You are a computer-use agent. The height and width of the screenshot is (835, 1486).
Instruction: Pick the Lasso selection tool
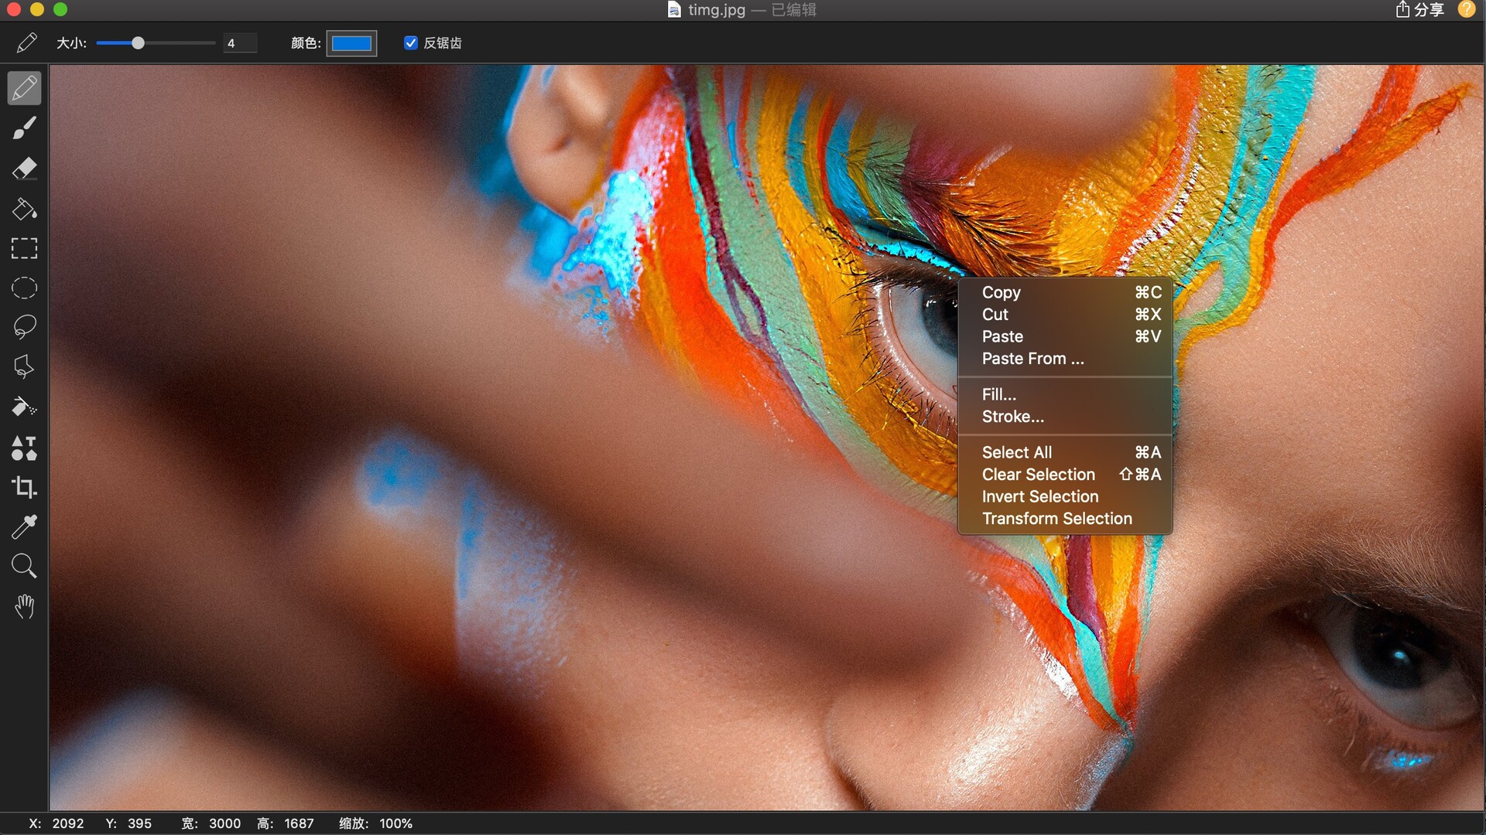pyautogui.click(x=24, y=327)
